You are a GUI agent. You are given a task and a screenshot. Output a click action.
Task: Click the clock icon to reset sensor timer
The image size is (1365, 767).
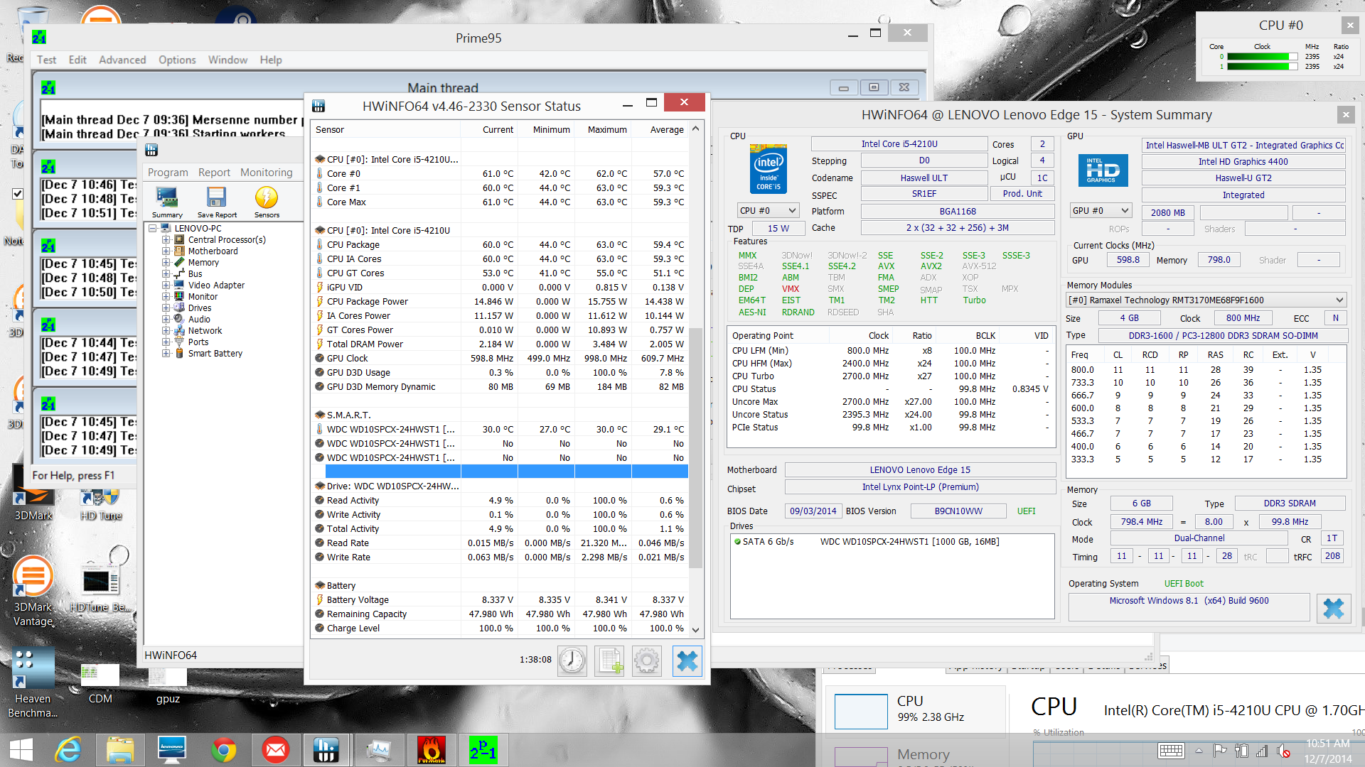point(572,660)
